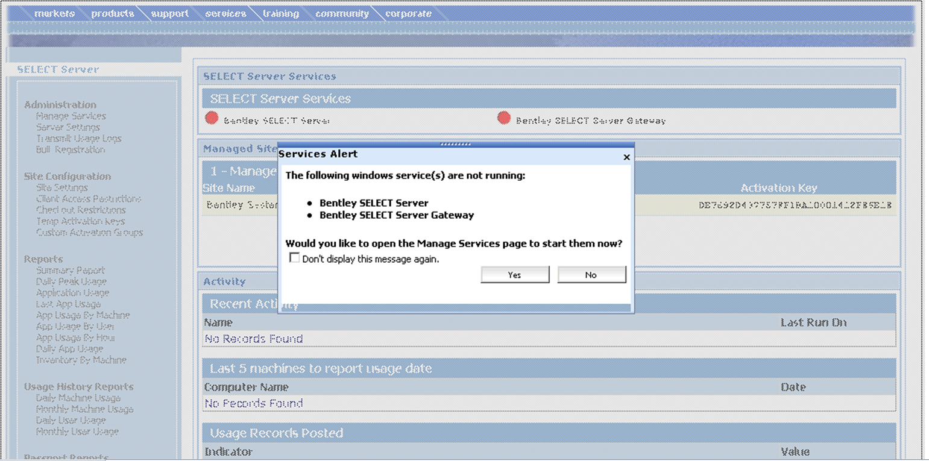Open the services tab in top navigation
The height and width of the screenshot is (461, 929).
[x=225, y=13]
